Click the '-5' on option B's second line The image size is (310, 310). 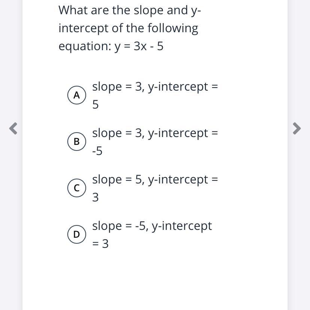(97, 151)
